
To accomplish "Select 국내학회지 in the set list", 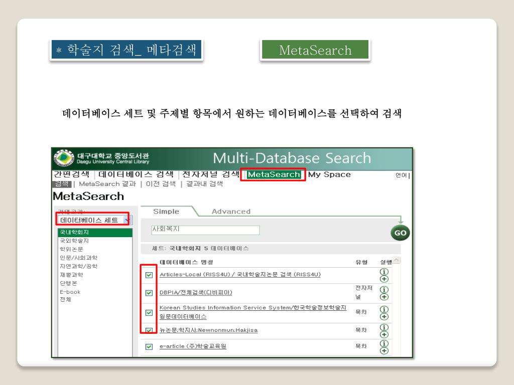I will (95, 232).
